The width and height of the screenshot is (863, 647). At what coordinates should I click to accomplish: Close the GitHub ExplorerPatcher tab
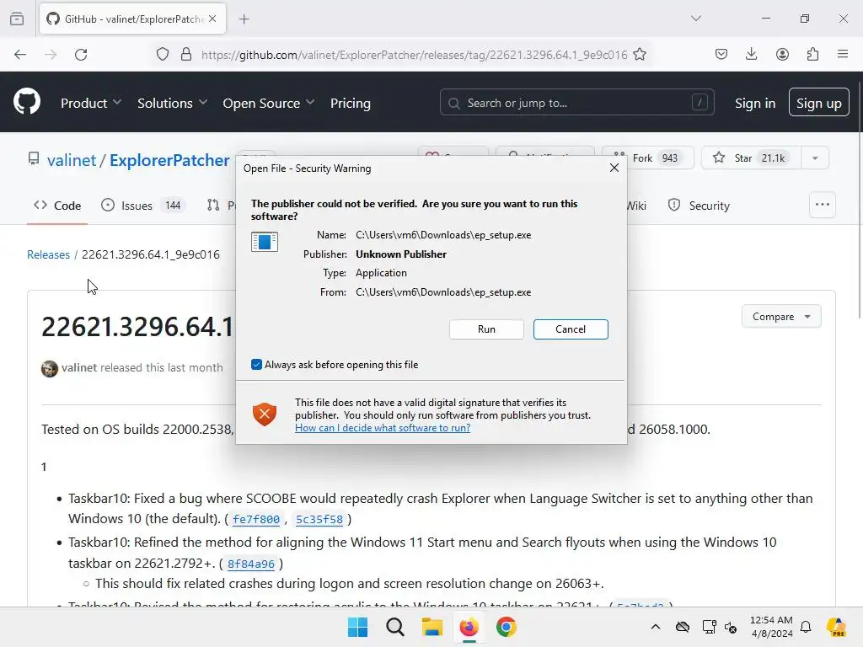pyautogui.click(x=212, y=19)
